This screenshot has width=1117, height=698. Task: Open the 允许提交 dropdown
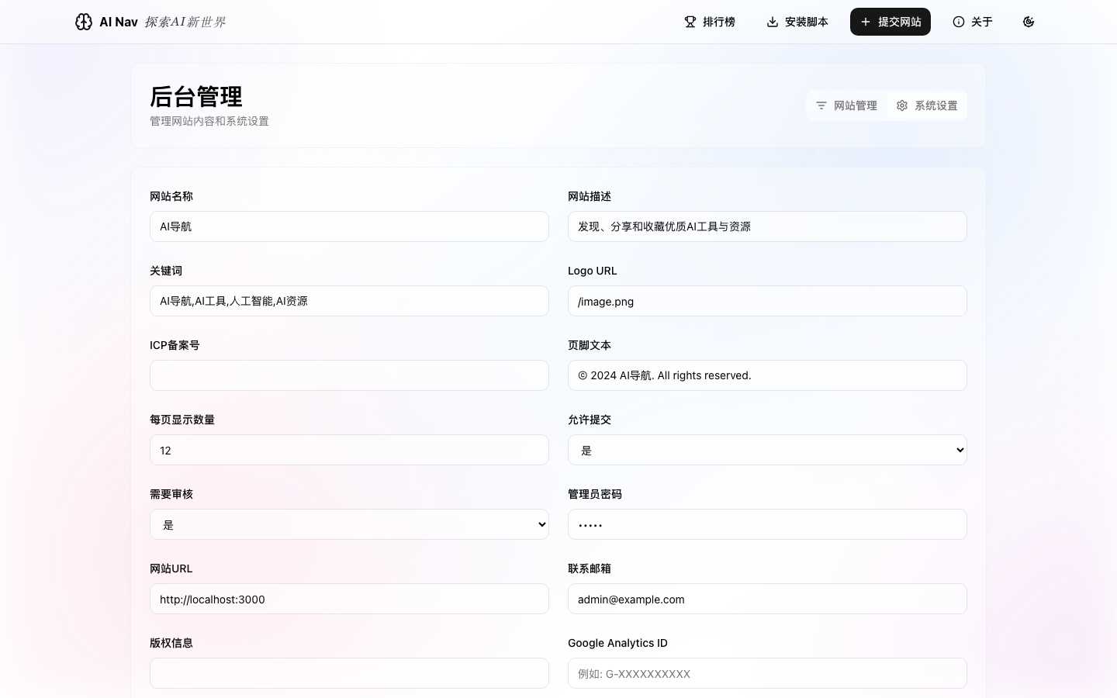(x=767, y=450)
